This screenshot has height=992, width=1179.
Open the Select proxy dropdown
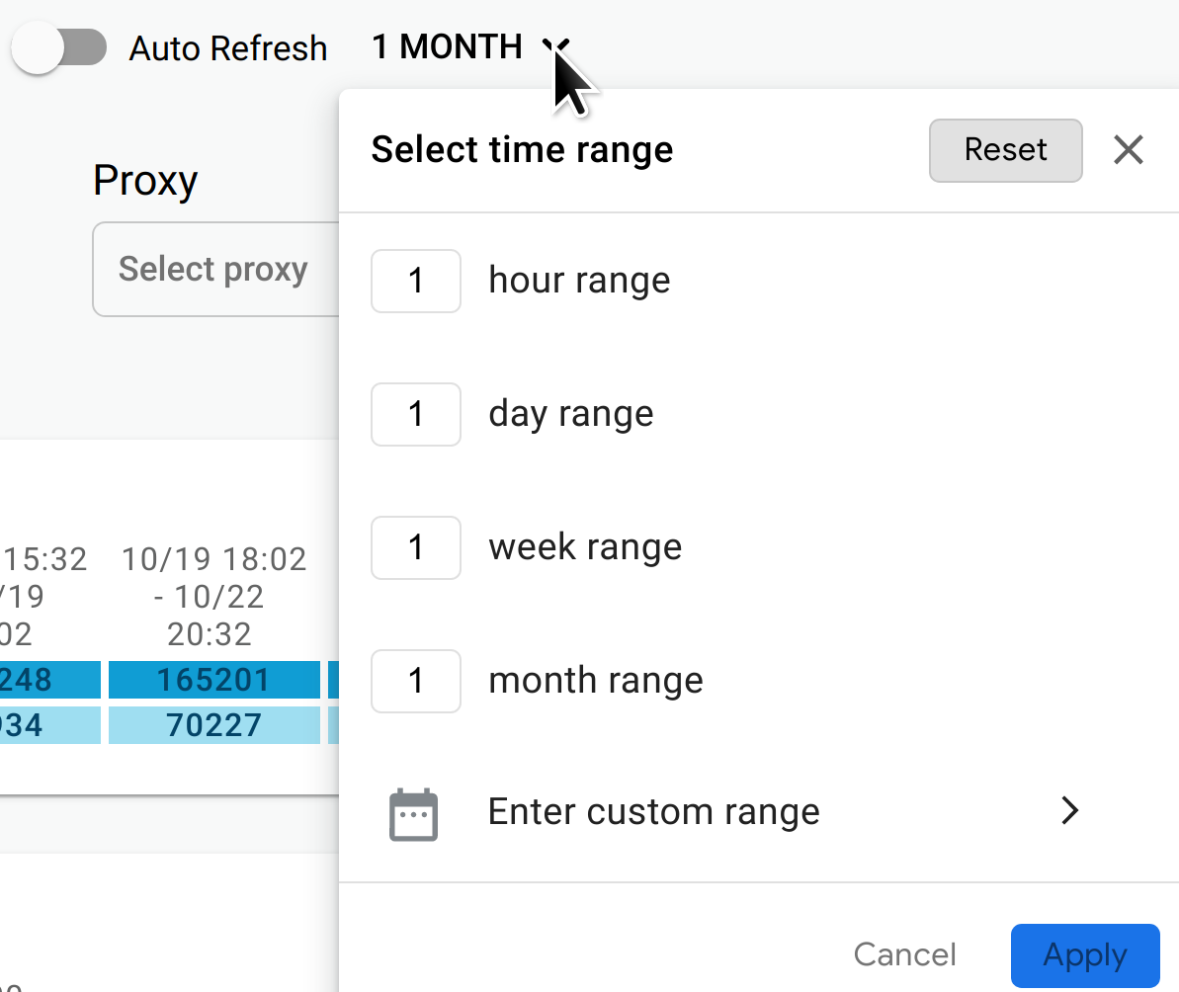click(212, 269)
